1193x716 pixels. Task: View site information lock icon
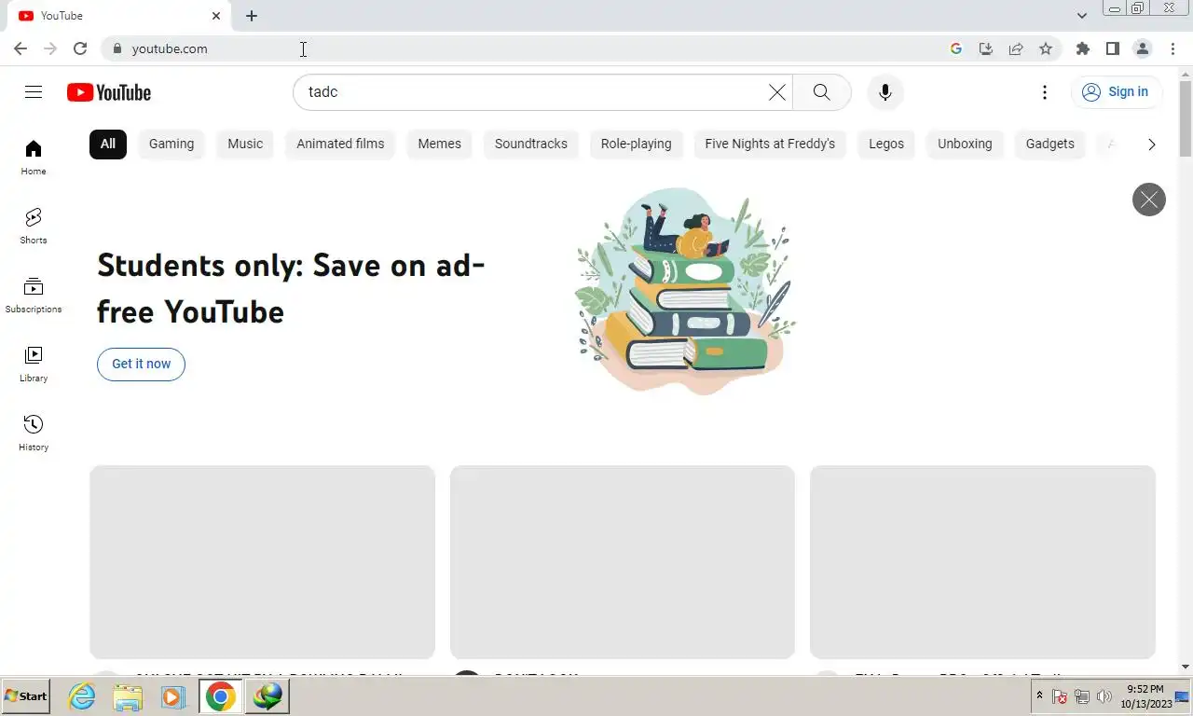pos(117,48)
